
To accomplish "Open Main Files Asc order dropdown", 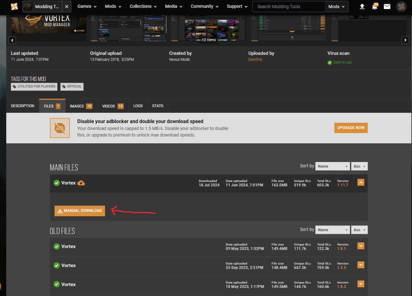I will click(359, 166).
